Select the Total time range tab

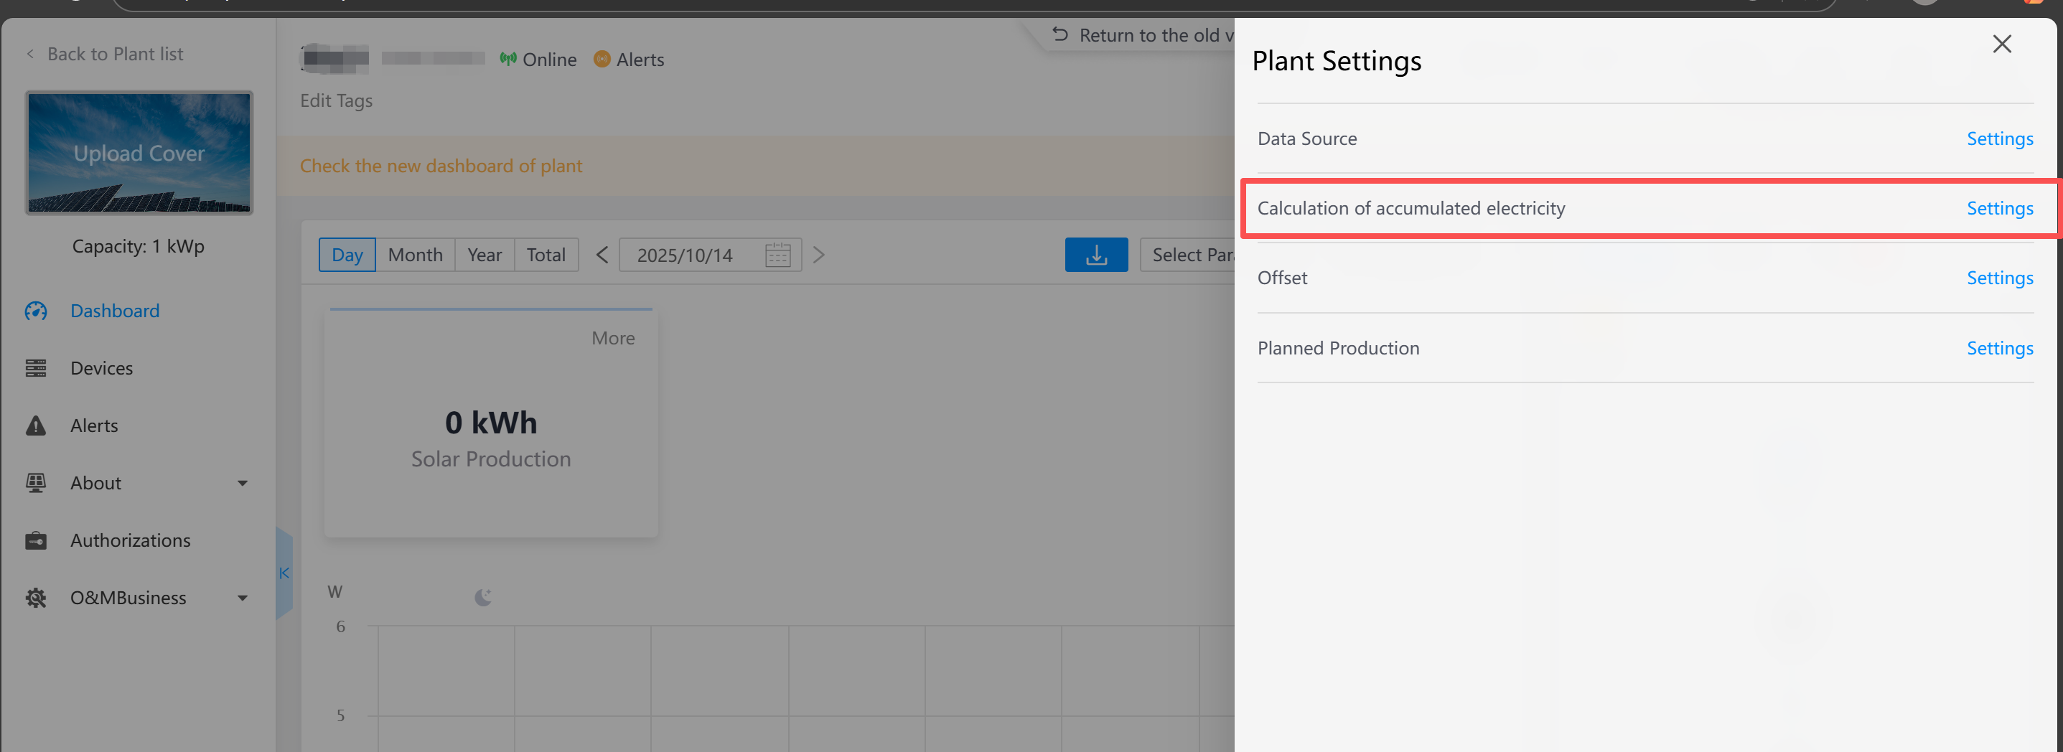click(x=546, y=255)
